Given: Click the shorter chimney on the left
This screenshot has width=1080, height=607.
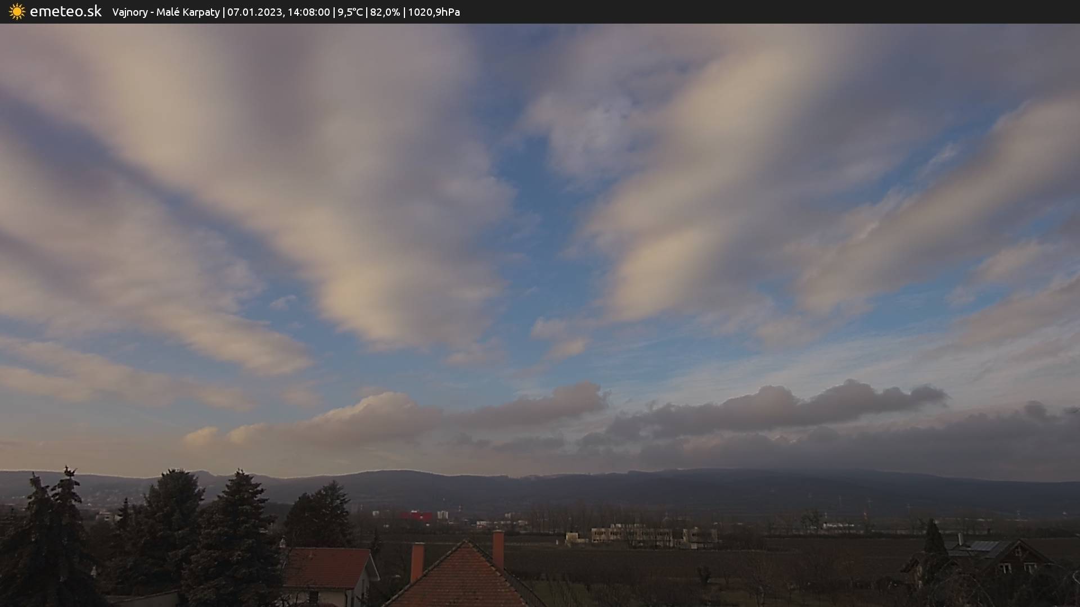Looking at the screenshot, I should coord(417,561).
